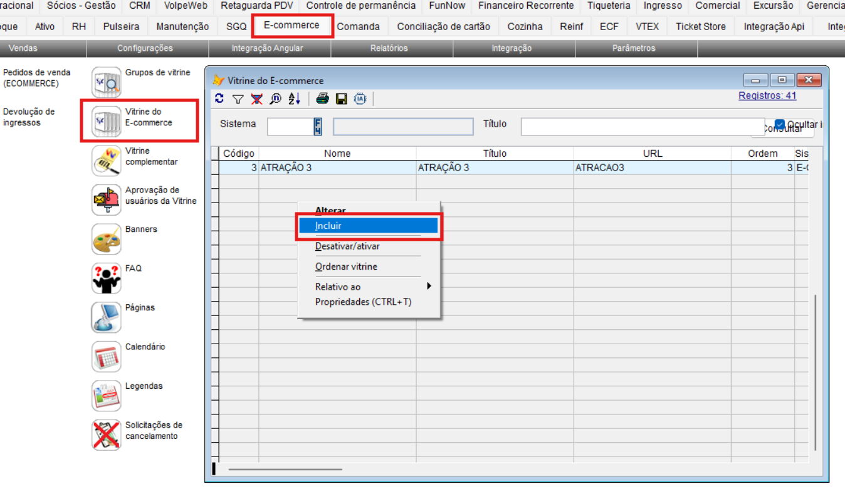
Task: Select Propriedades (CTRL+T) menu entry
Action: pyautogui.click(x=370, y=302)
